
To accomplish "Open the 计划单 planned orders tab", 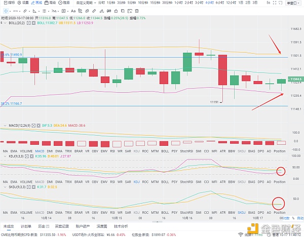I will pos(26,226).
